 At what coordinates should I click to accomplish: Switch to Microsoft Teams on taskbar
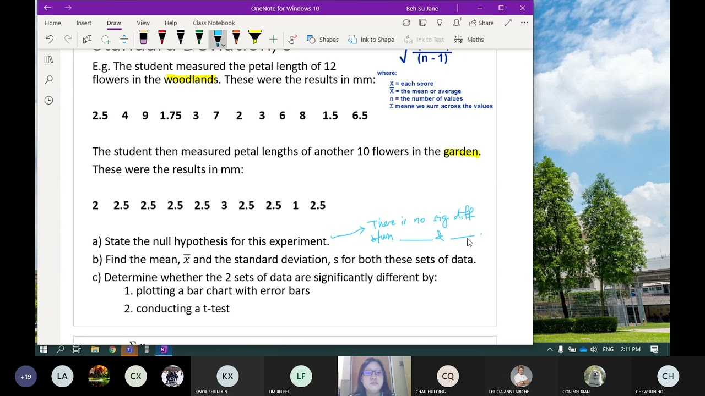pyautogui.click(x=129, y=349)
